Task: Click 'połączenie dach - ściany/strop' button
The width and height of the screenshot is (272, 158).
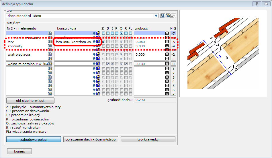Action: click(91, 139)
